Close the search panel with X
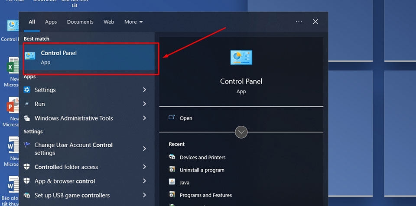This screenshot has width=416, height=206. point(315,22)
